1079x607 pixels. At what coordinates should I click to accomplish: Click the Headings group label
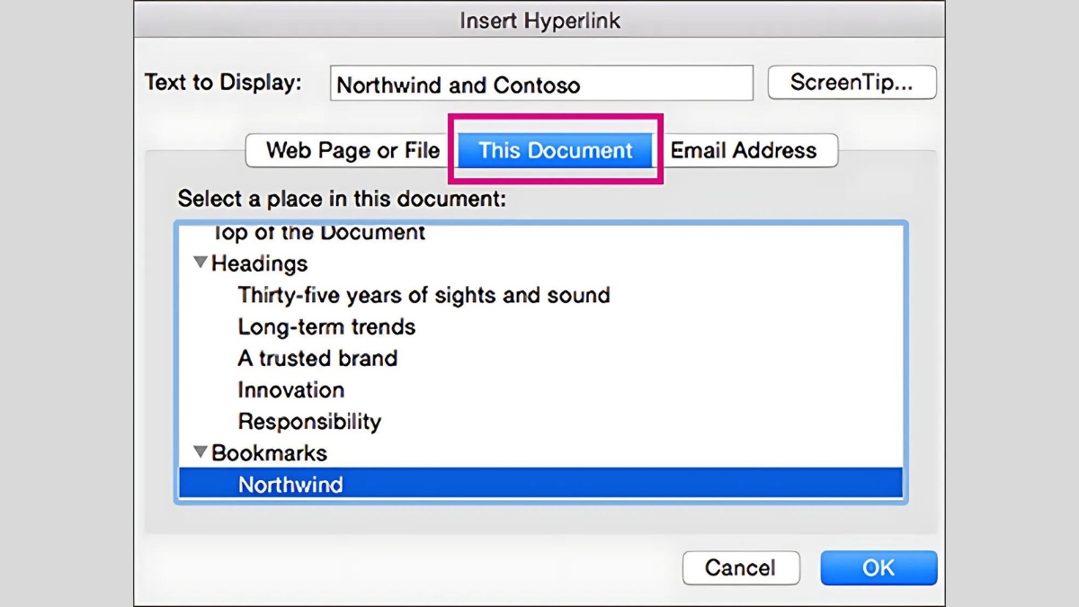point(260,263)
